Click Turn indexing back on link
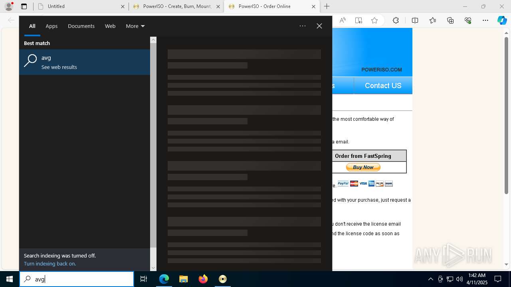 tap(50, 263)
